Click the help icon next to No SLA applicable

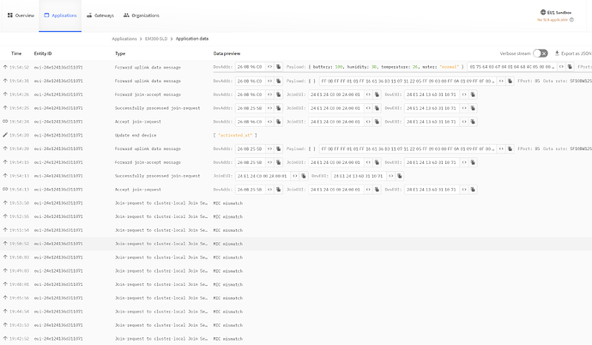click(x=571, y=20)
